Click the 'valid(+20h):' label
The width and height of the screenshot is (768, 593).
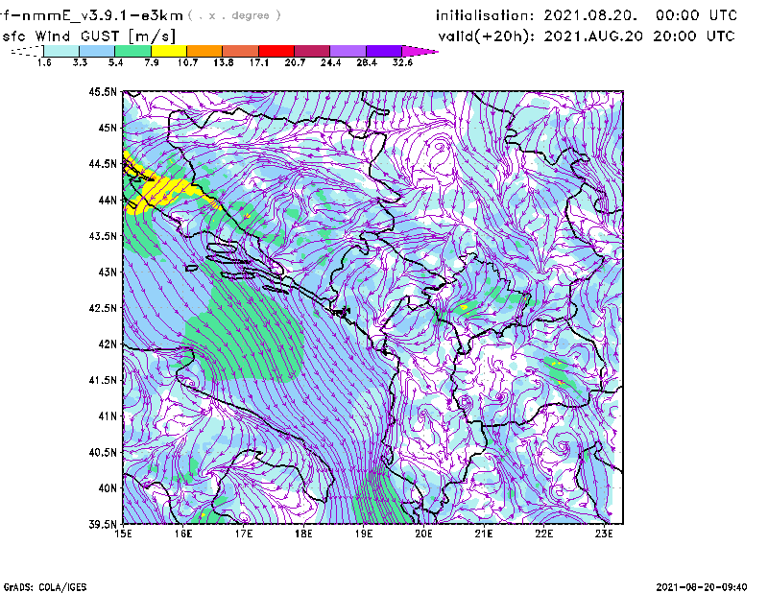point(486,36)
